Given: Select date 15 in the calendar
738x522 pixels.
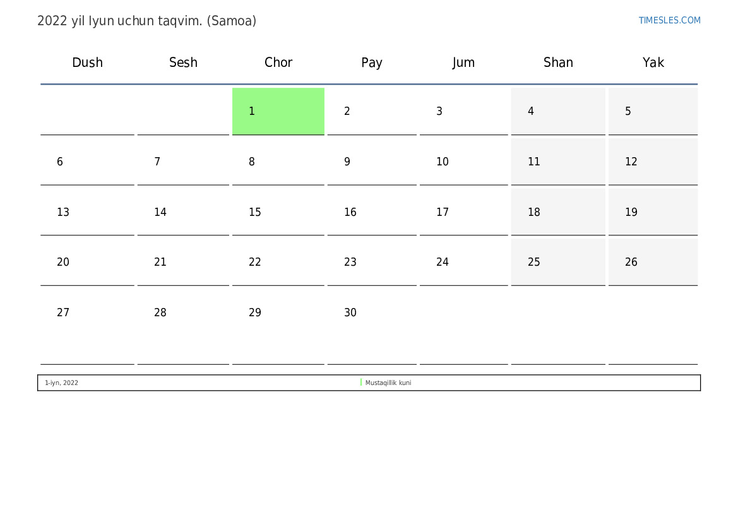Looking at the screenshot, I should click(278, 212).
